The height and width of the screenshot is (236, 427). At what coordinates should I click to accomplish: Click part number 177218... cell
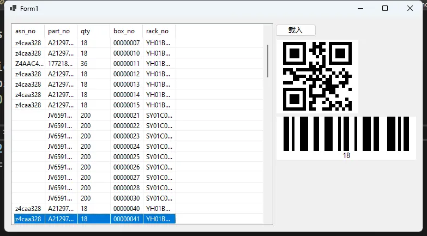pos(60,64)
